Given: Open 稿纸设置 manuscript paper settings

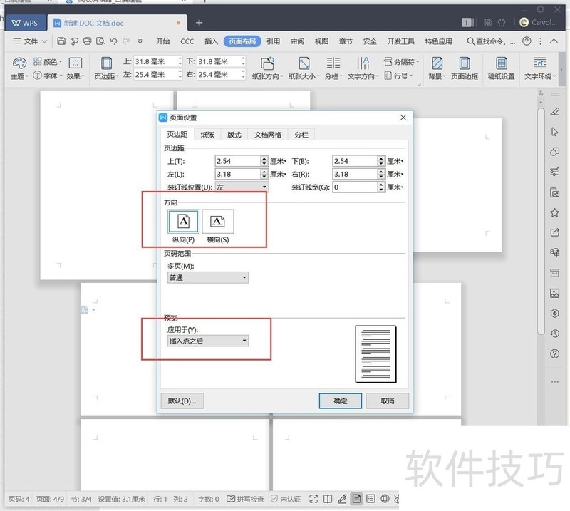Looking at the screenshot, I should [502, 68].
